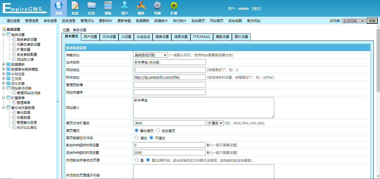Open the 扩展名 dropdown
This screenshot has height=179, width=380.
point(215,123)
